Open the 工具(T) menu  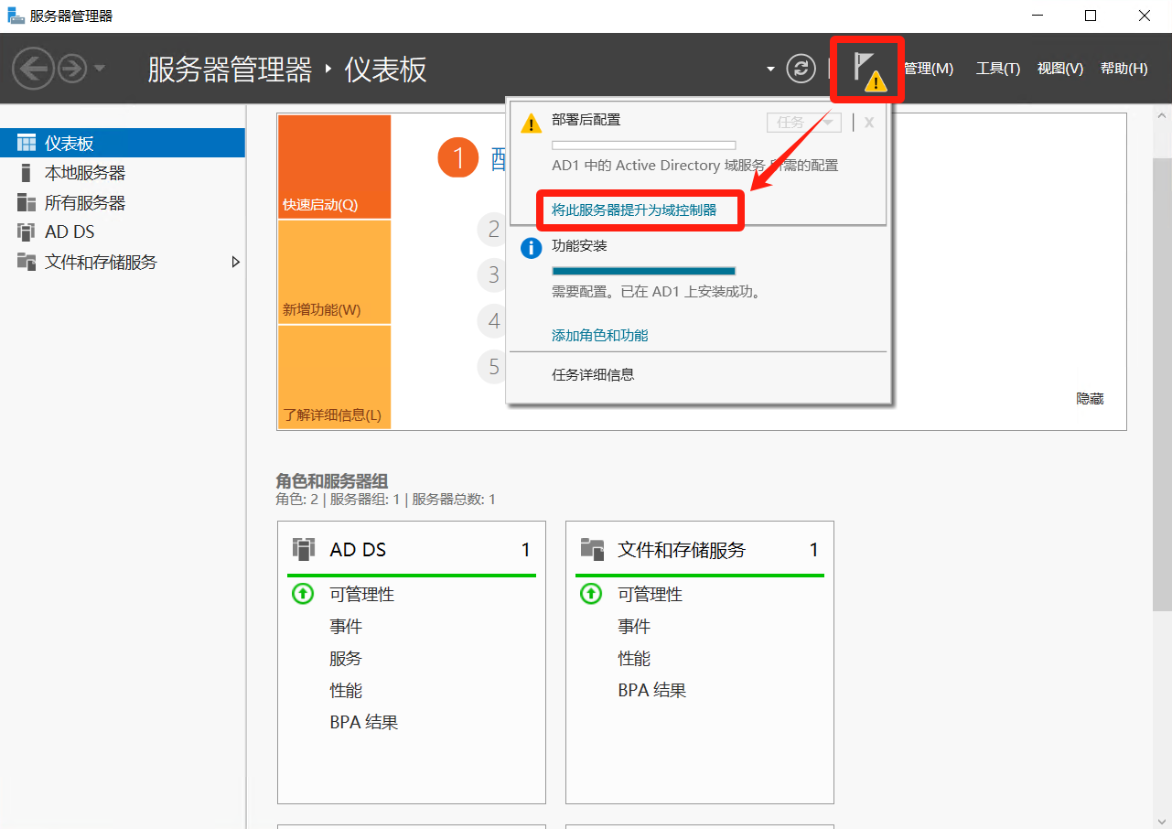(x=997, y=69)
